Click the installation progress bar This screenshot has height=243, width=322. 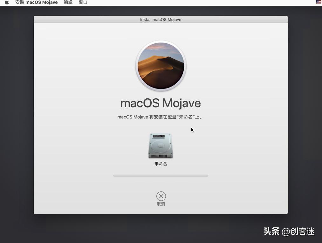(161, 175)
